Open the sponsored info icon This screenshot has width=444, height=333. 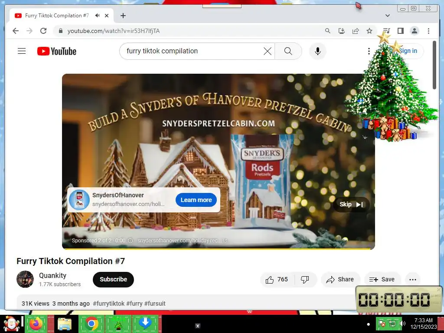click(x=130, y=240)
